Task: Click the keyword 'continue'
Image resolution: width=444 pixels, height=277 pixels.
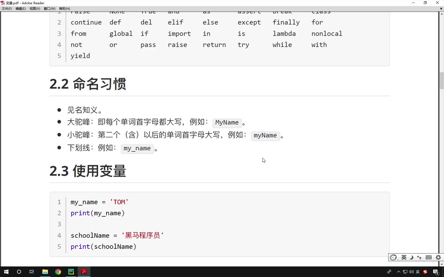Action: pos(86,22)
